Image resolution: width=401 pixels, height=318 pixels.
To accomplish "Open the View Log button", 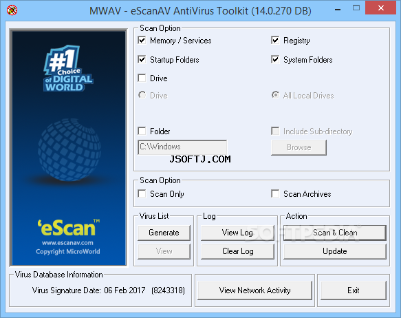I will [237, 233].
